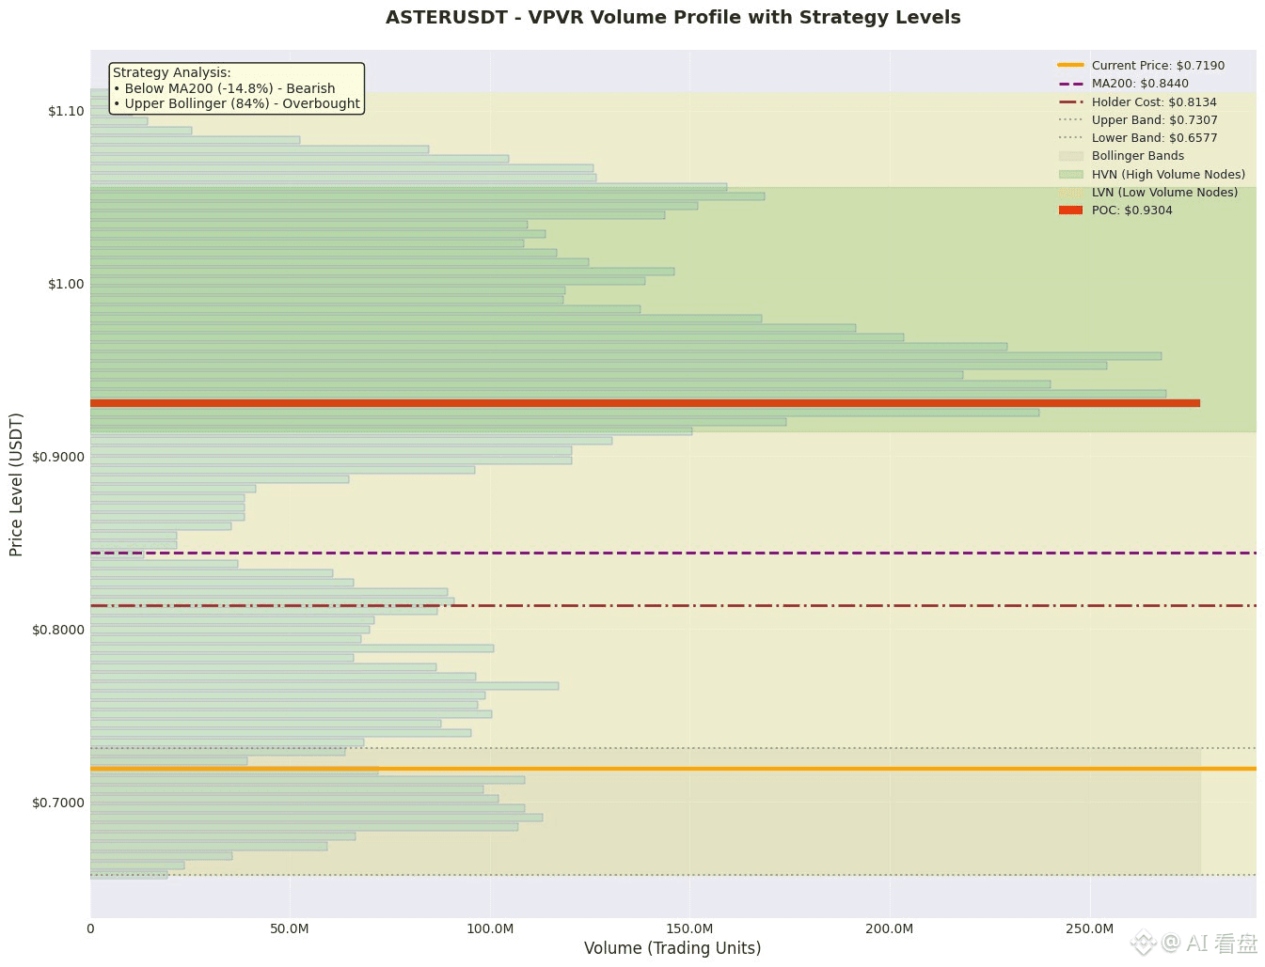Click the purple dashed MA200 line

point(673,553)
